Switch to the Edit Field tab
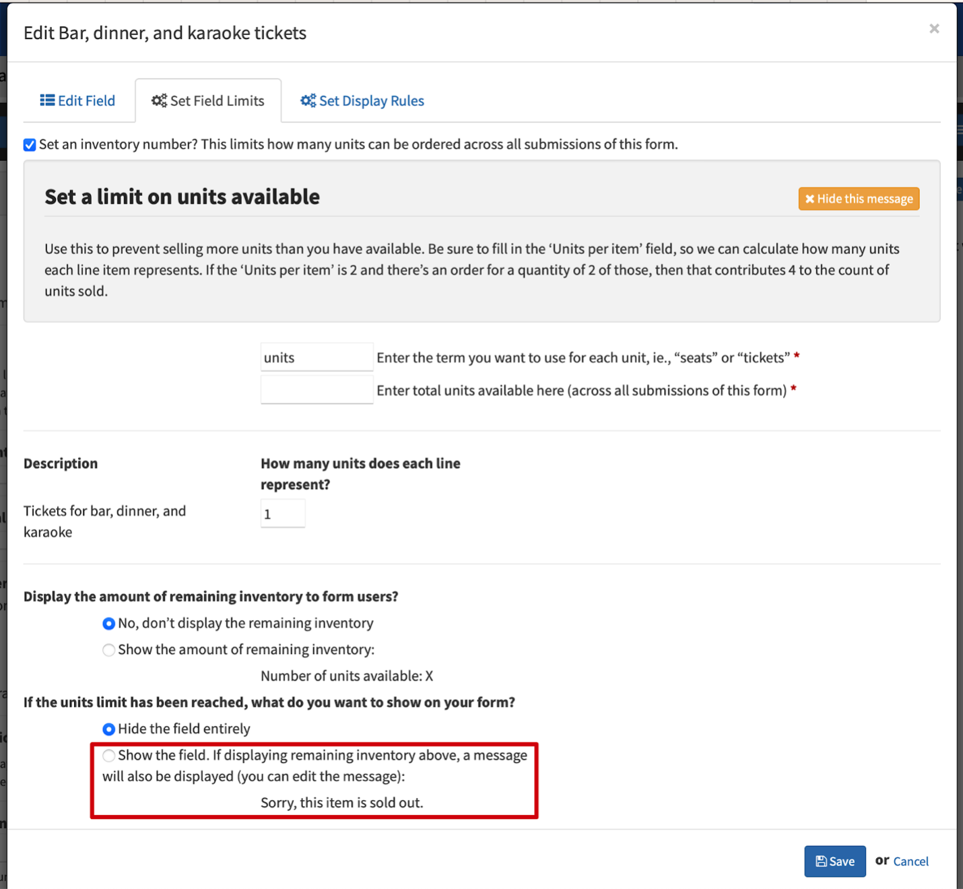Image resolution: width=963 pixels, height=889 pixels. (x=78, y=101)
